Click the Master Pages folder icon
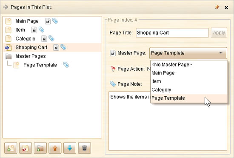Screen dimensions: 234x158 point(9,56)
